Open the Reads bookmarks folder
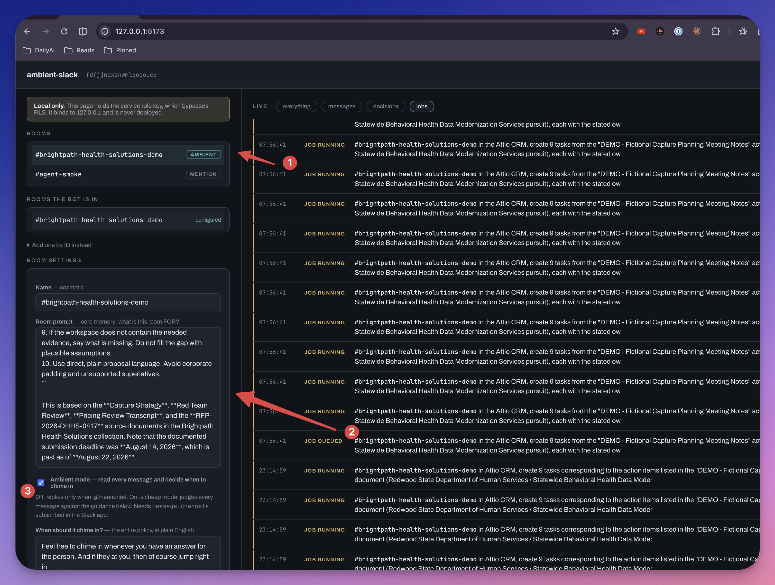 (80, 50)
